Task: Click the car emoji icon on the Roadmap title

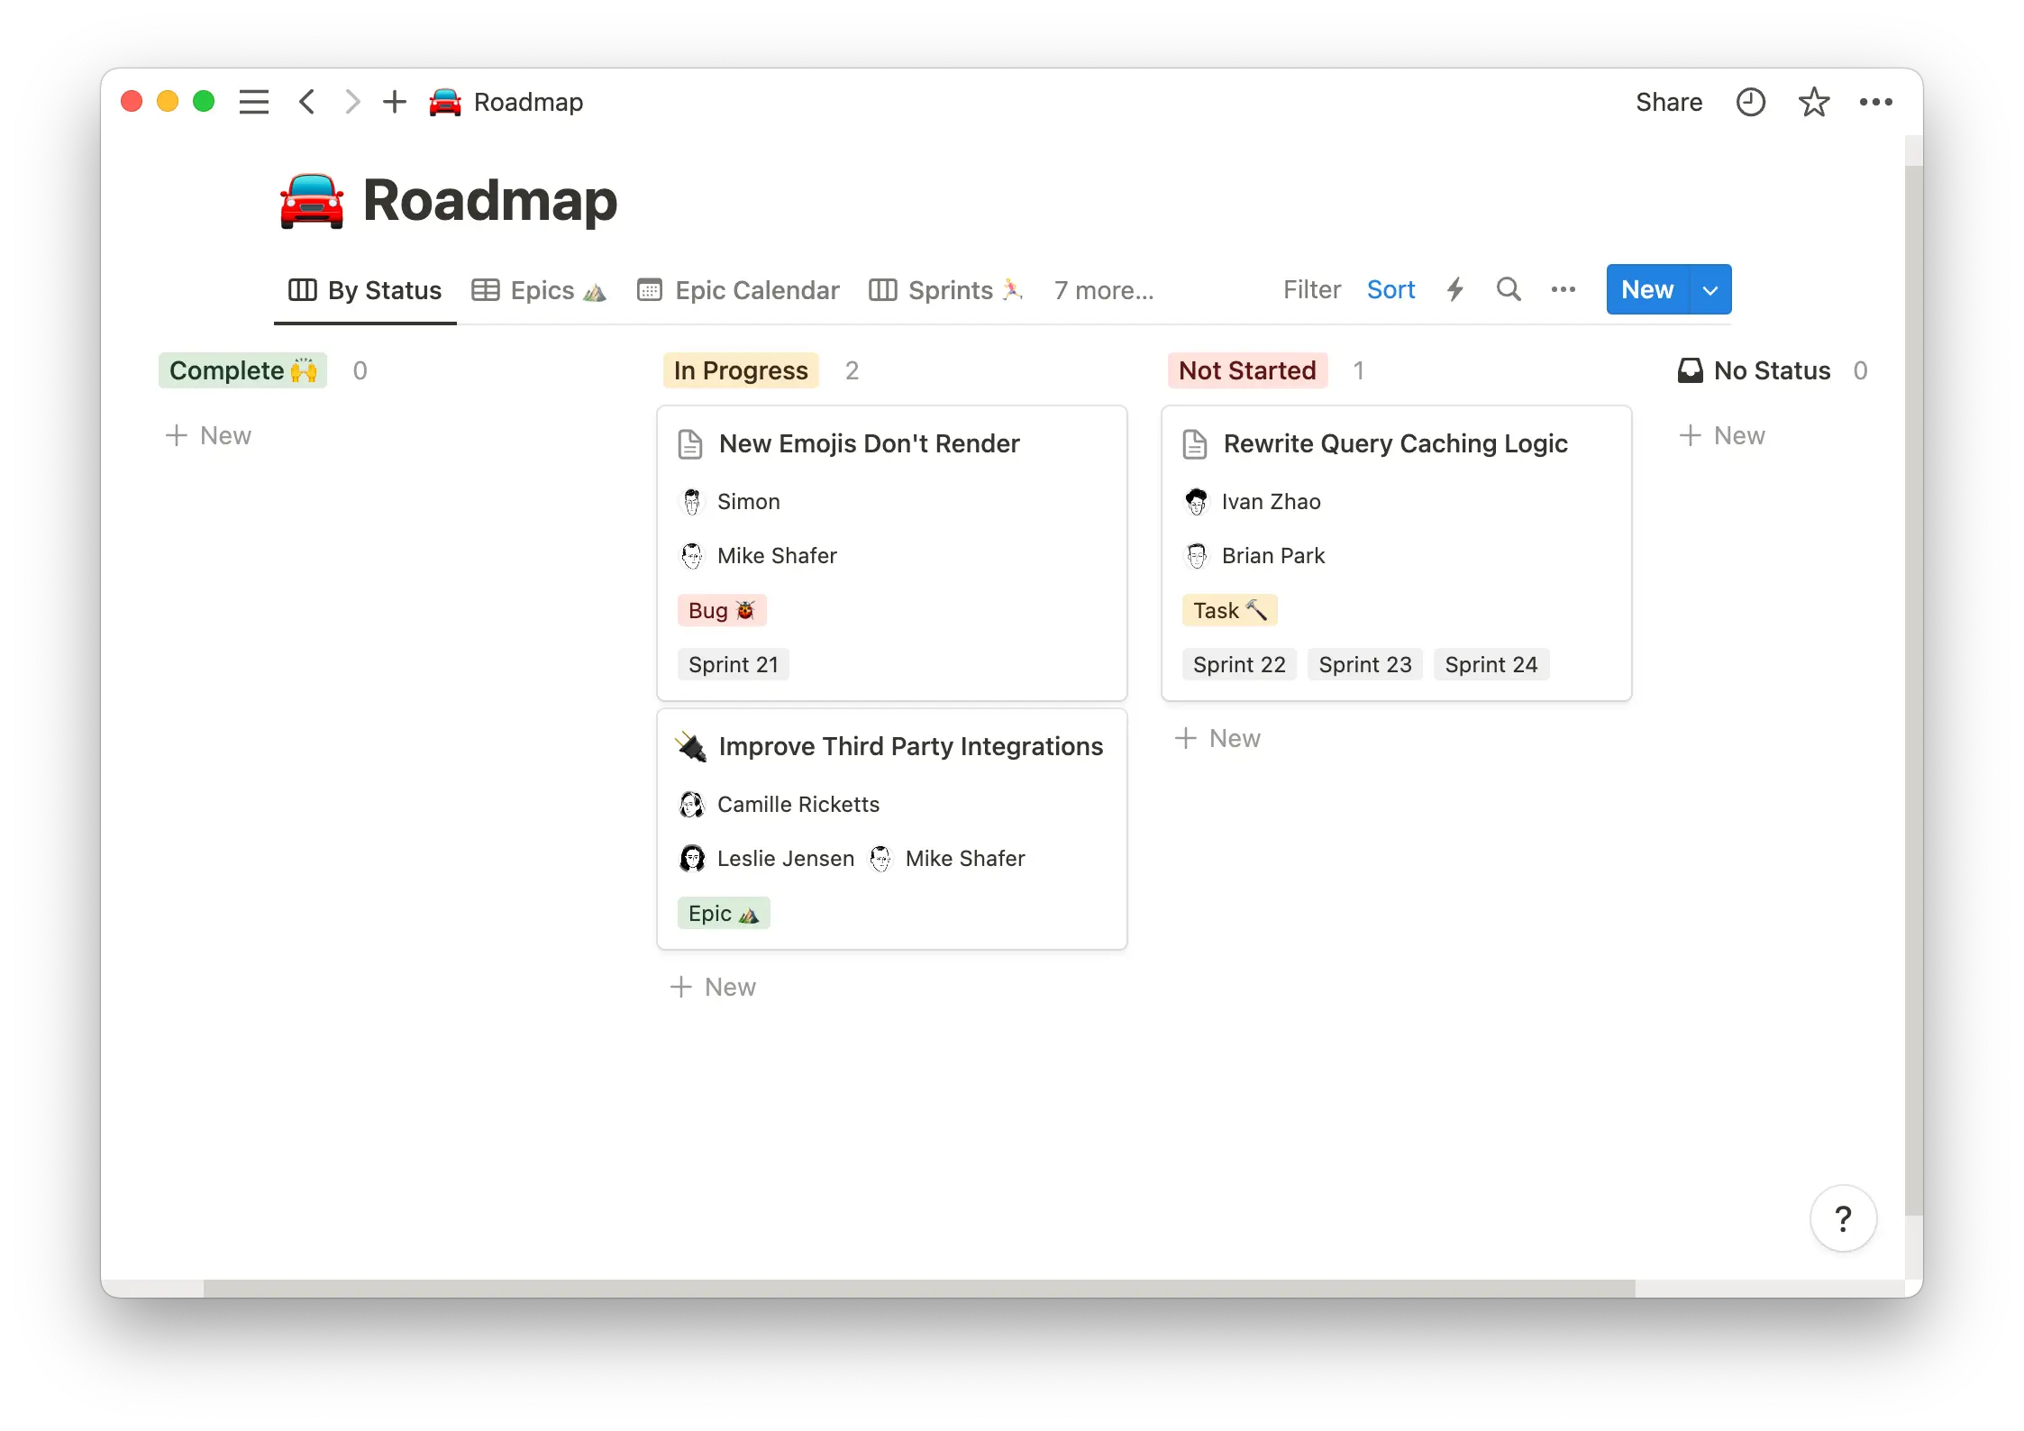Action: click(311, 200)
